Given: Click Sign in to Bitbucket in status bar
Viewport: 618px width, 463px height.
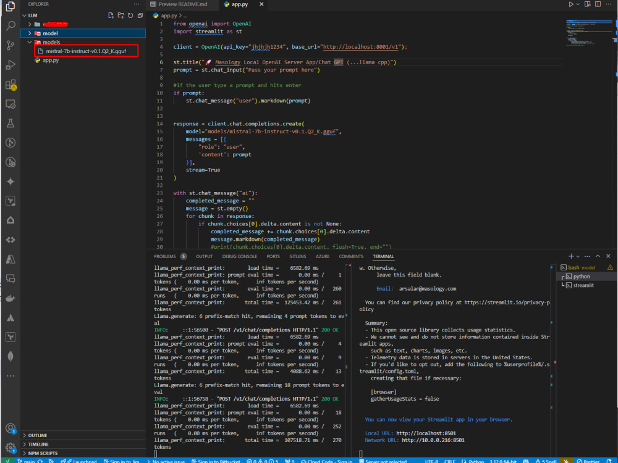Looking at the screenshot, I should click(216, 461).
